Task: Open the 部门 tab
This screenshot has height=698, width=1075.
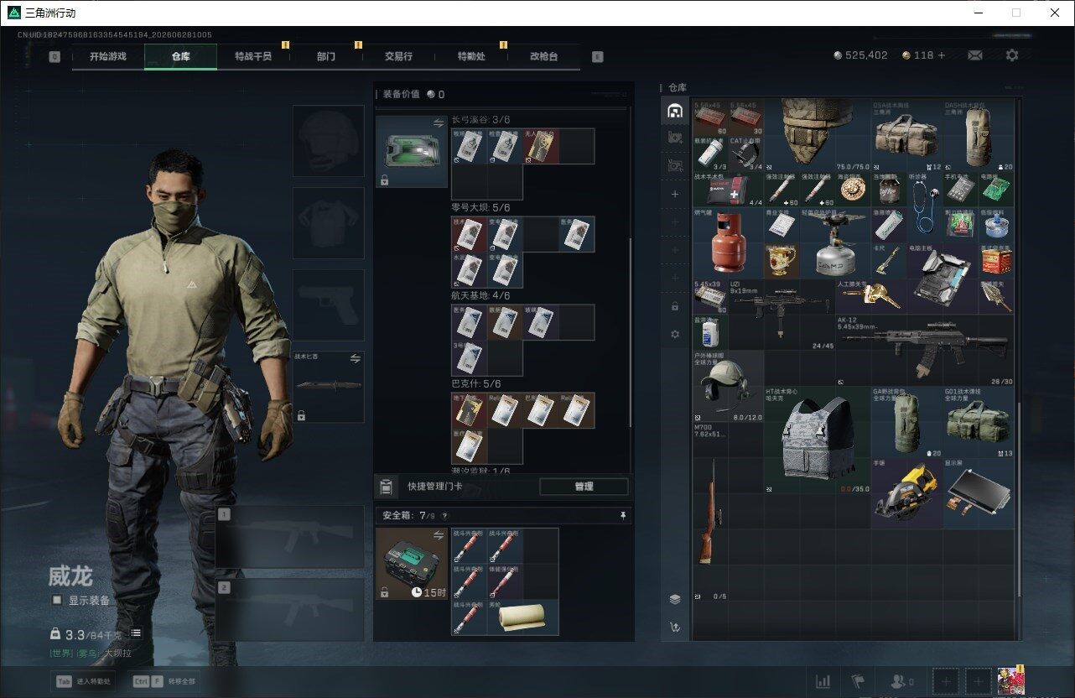Action: coord(326,56)
